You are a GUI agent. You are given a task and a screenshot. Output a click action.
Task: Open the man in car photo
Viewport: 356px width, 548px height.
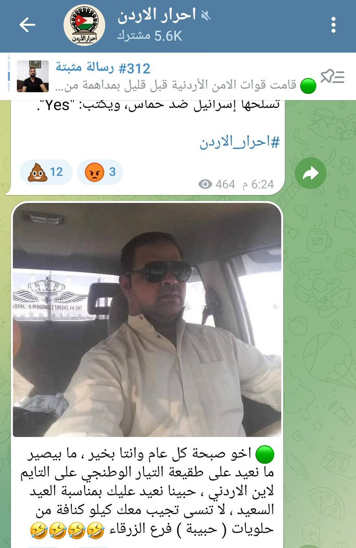(147, 321)
